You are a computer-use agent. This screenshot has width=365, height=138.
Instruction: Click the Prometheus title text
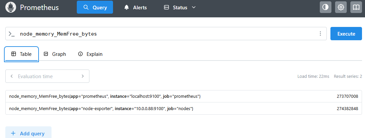[x=39, y=7]
